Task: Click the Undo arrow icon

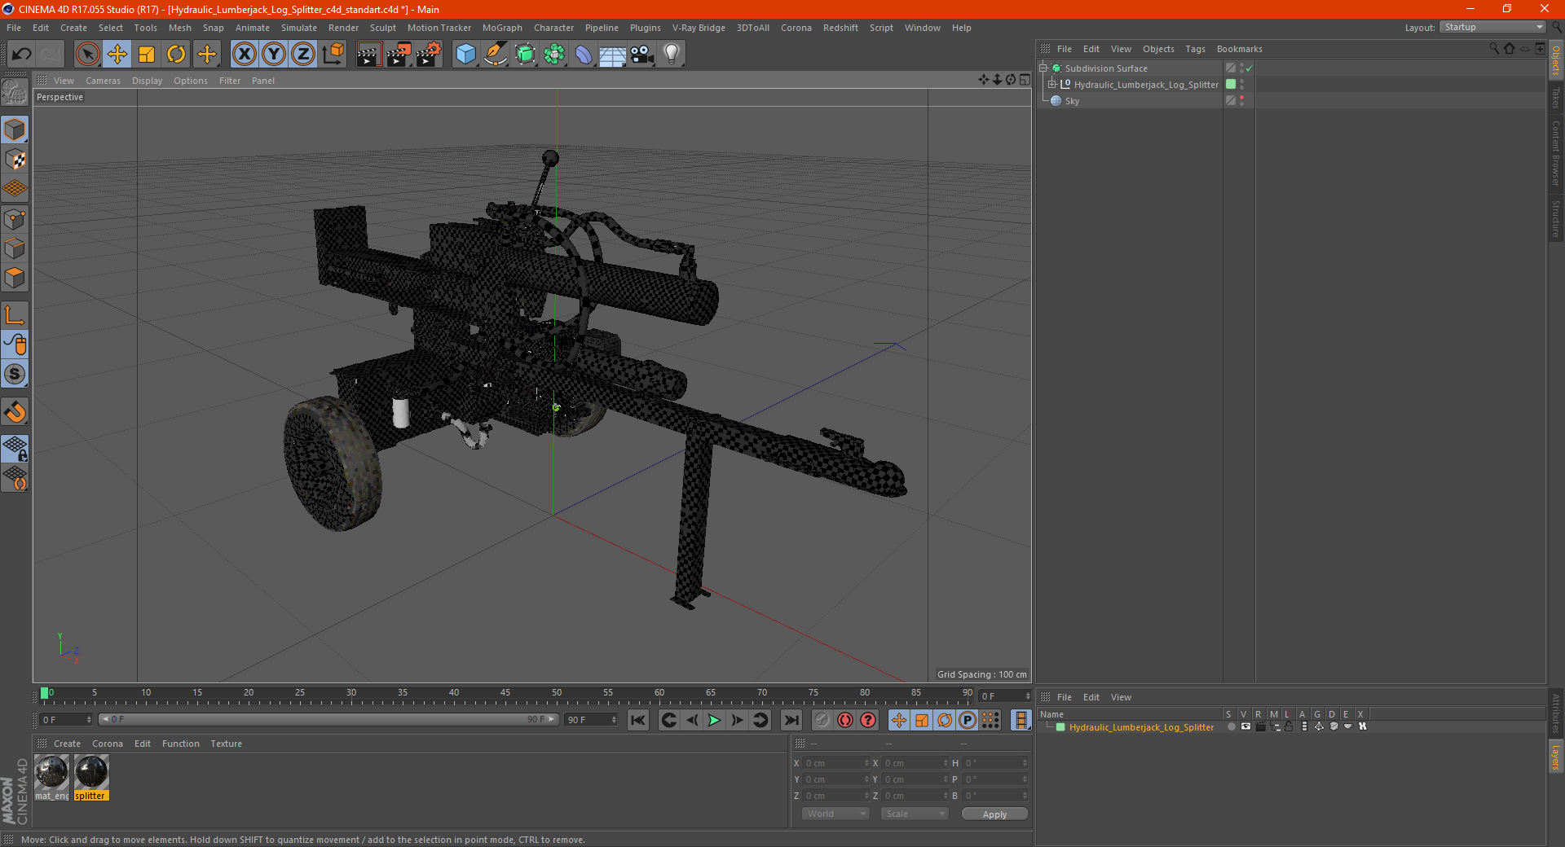Action: click(22, 55)
